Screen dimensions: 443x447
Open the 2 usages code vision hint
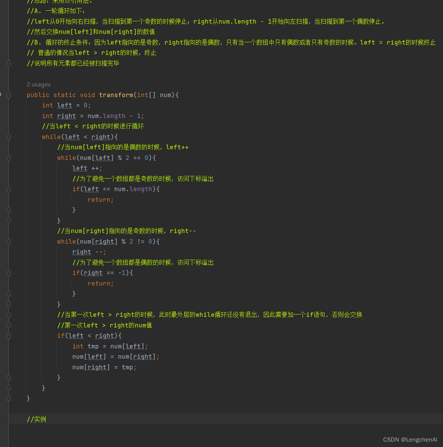(x=37, y=84)
